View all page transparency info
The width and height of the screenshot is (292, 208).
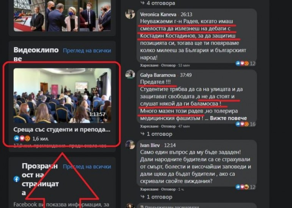87,166
